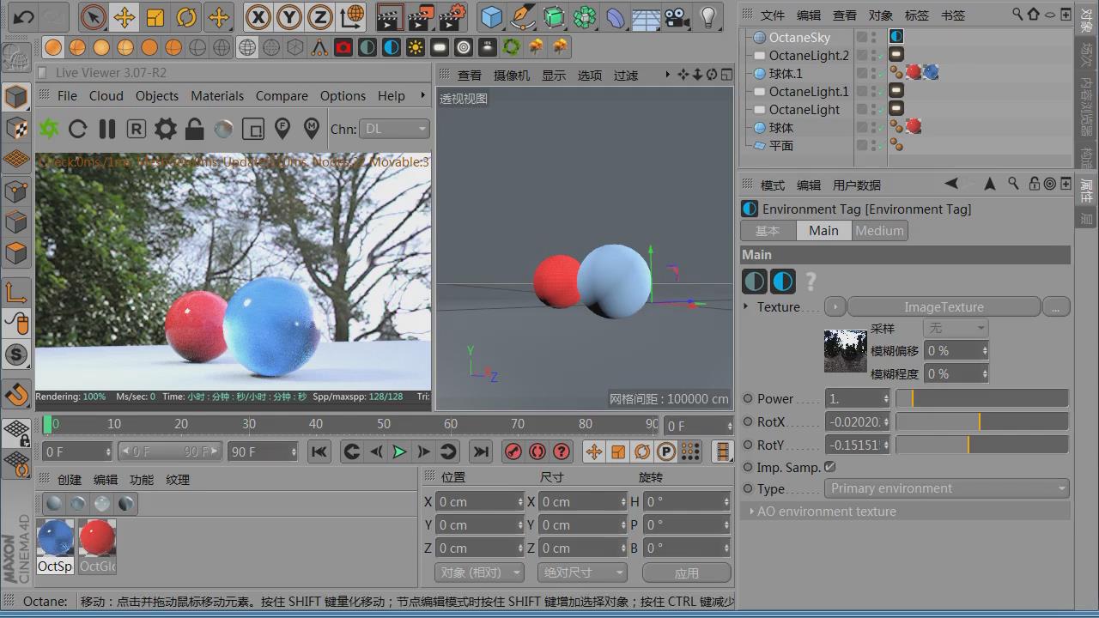Screen dimensions: 1099x618
Task: Click the texture ellipsis button
Action: pyautogui.click(x=1055, y=306)
